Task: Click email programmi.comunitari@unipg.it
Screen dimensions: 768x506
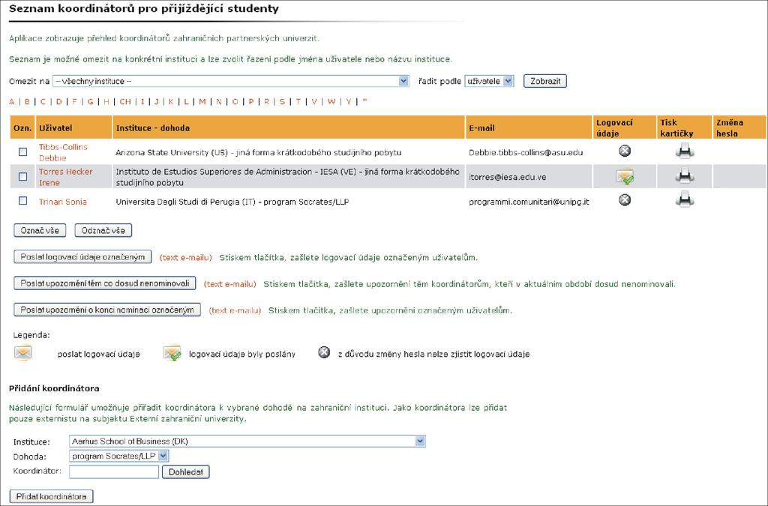Action: pyautogui.click(x=529, y=202)
